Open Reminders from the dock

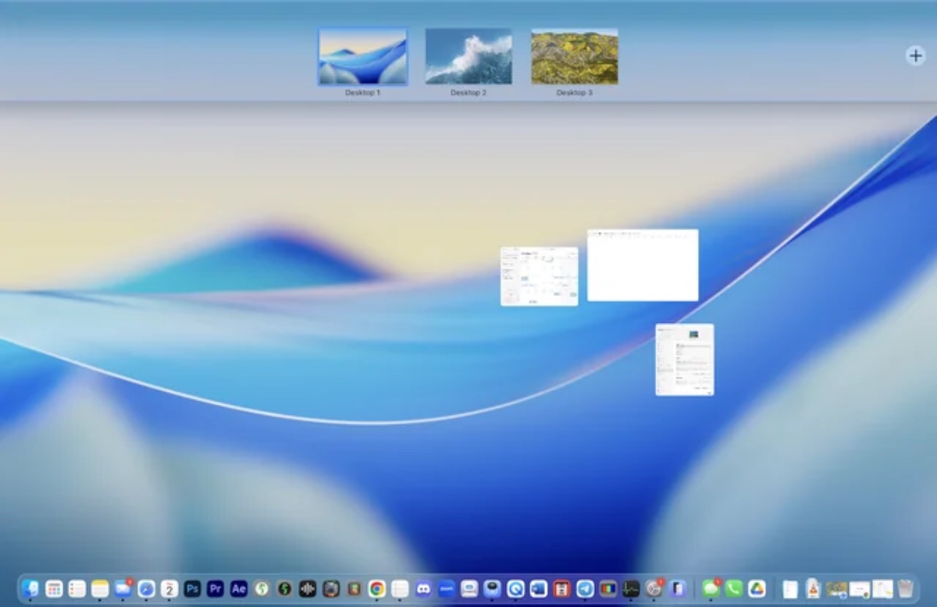coord(77,588)
